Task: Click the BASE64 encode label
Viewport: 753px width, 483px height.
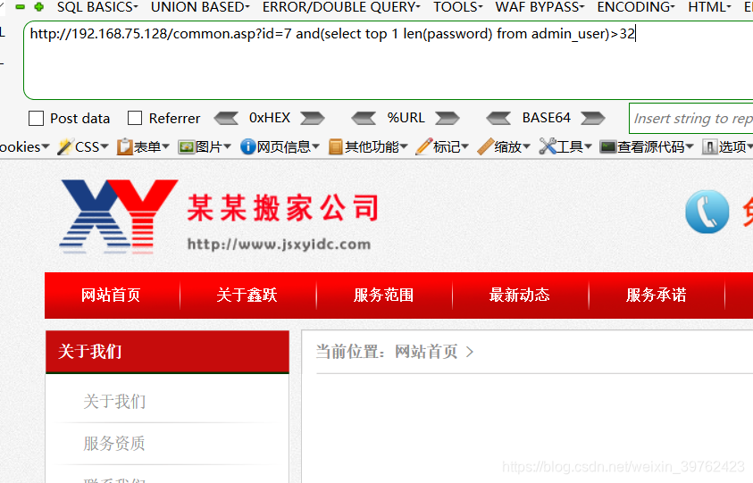Action: [546, 118]
